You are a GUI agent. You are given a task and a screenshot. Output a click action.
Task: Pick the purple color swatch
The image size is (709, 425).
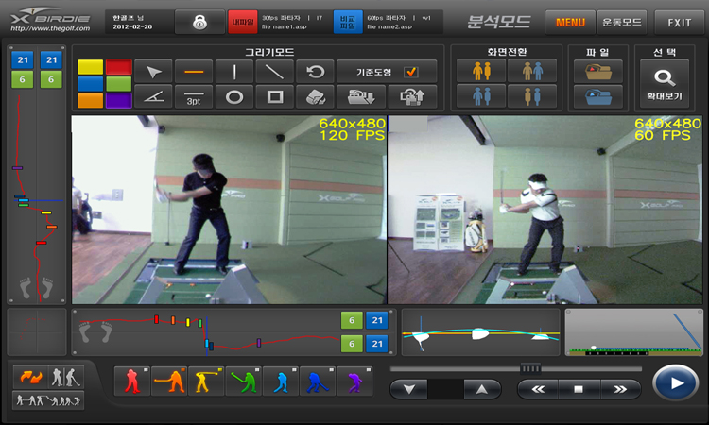(x=118, y=100)
